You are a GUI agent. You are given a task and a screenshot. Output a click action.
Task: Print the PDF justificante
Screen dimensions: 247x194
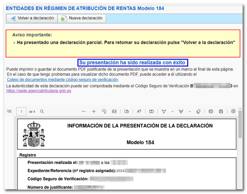click(x=211, y=112)
